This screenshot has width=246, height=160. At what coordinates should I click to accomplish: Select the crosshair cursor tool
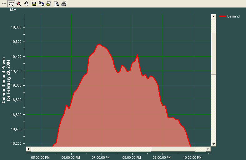tap(4, 4)
